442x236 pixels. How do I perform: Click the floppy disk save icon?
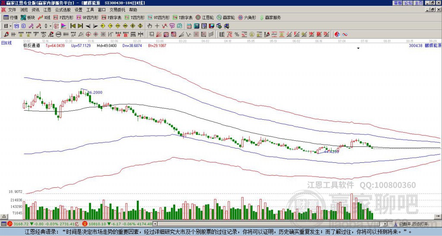pyautogui.click(x=212, y=26)
